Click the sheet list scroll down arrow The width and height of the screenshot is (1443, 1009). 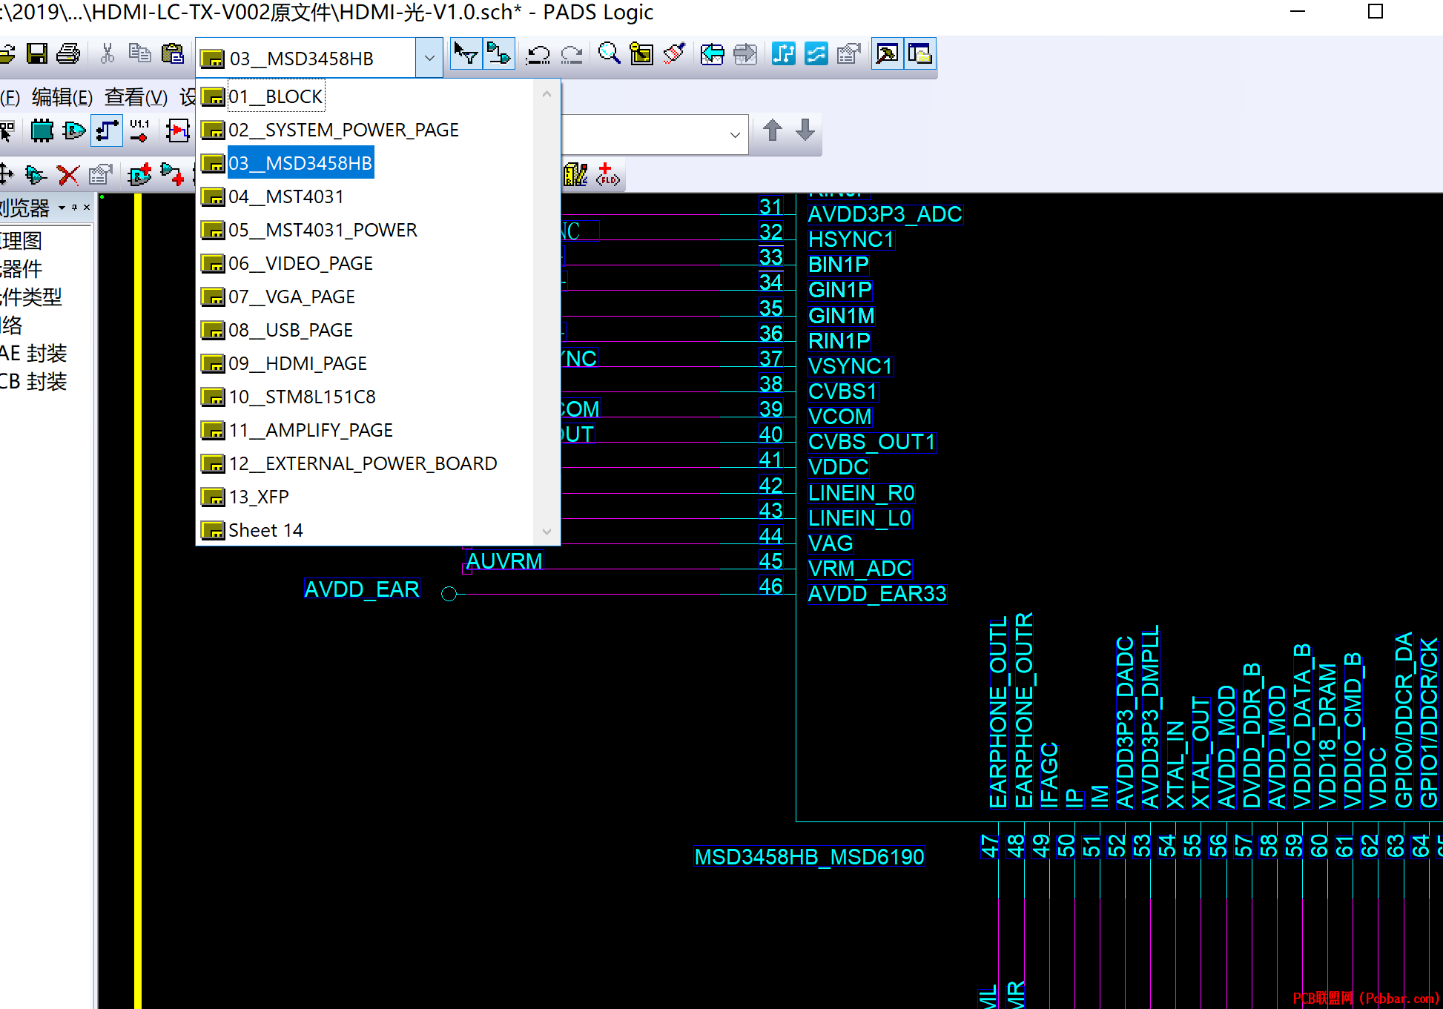[547, 532]
